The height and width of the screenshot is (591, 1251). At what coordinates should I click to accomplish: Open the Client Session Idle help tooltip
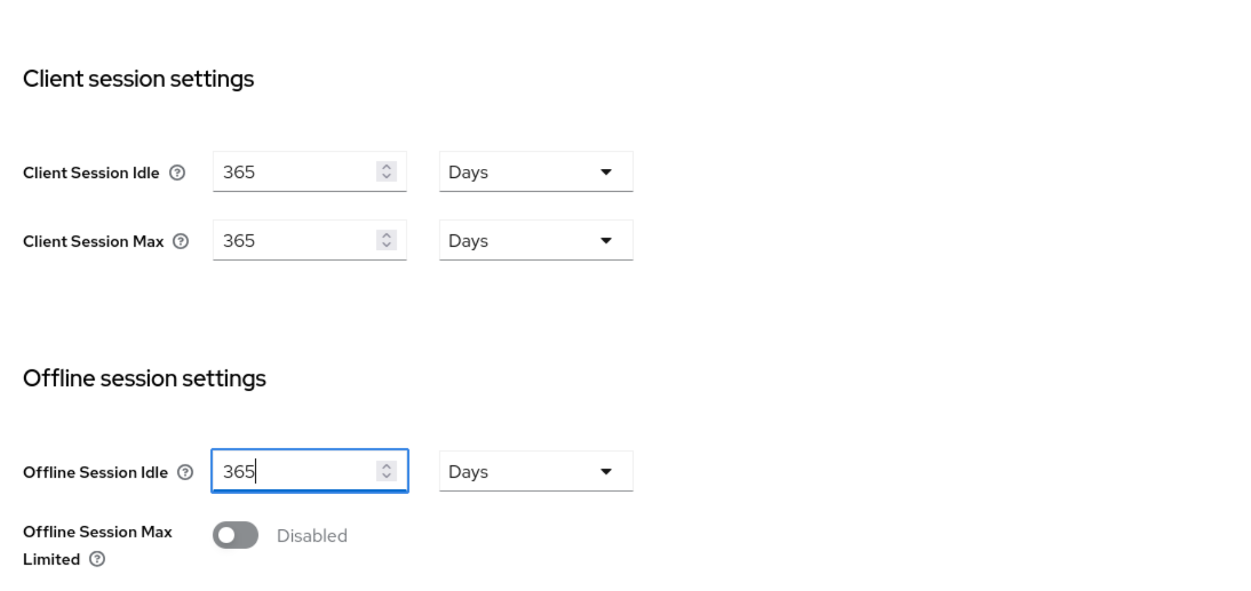pos(177,172)
